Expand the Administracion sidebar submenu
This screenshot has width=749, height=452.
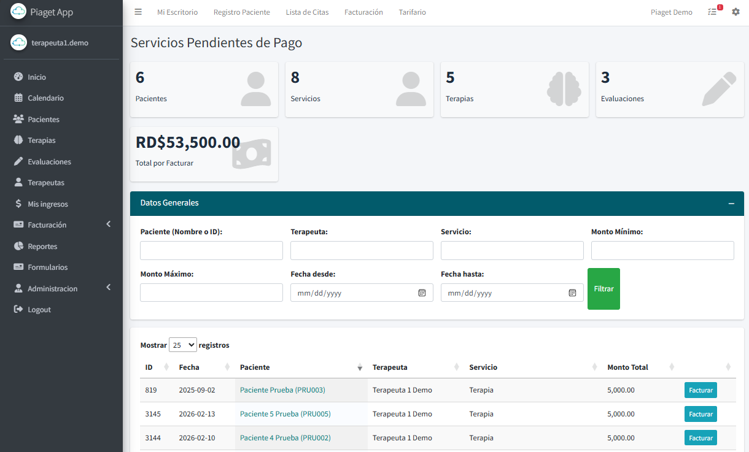[x=109, y=288]
